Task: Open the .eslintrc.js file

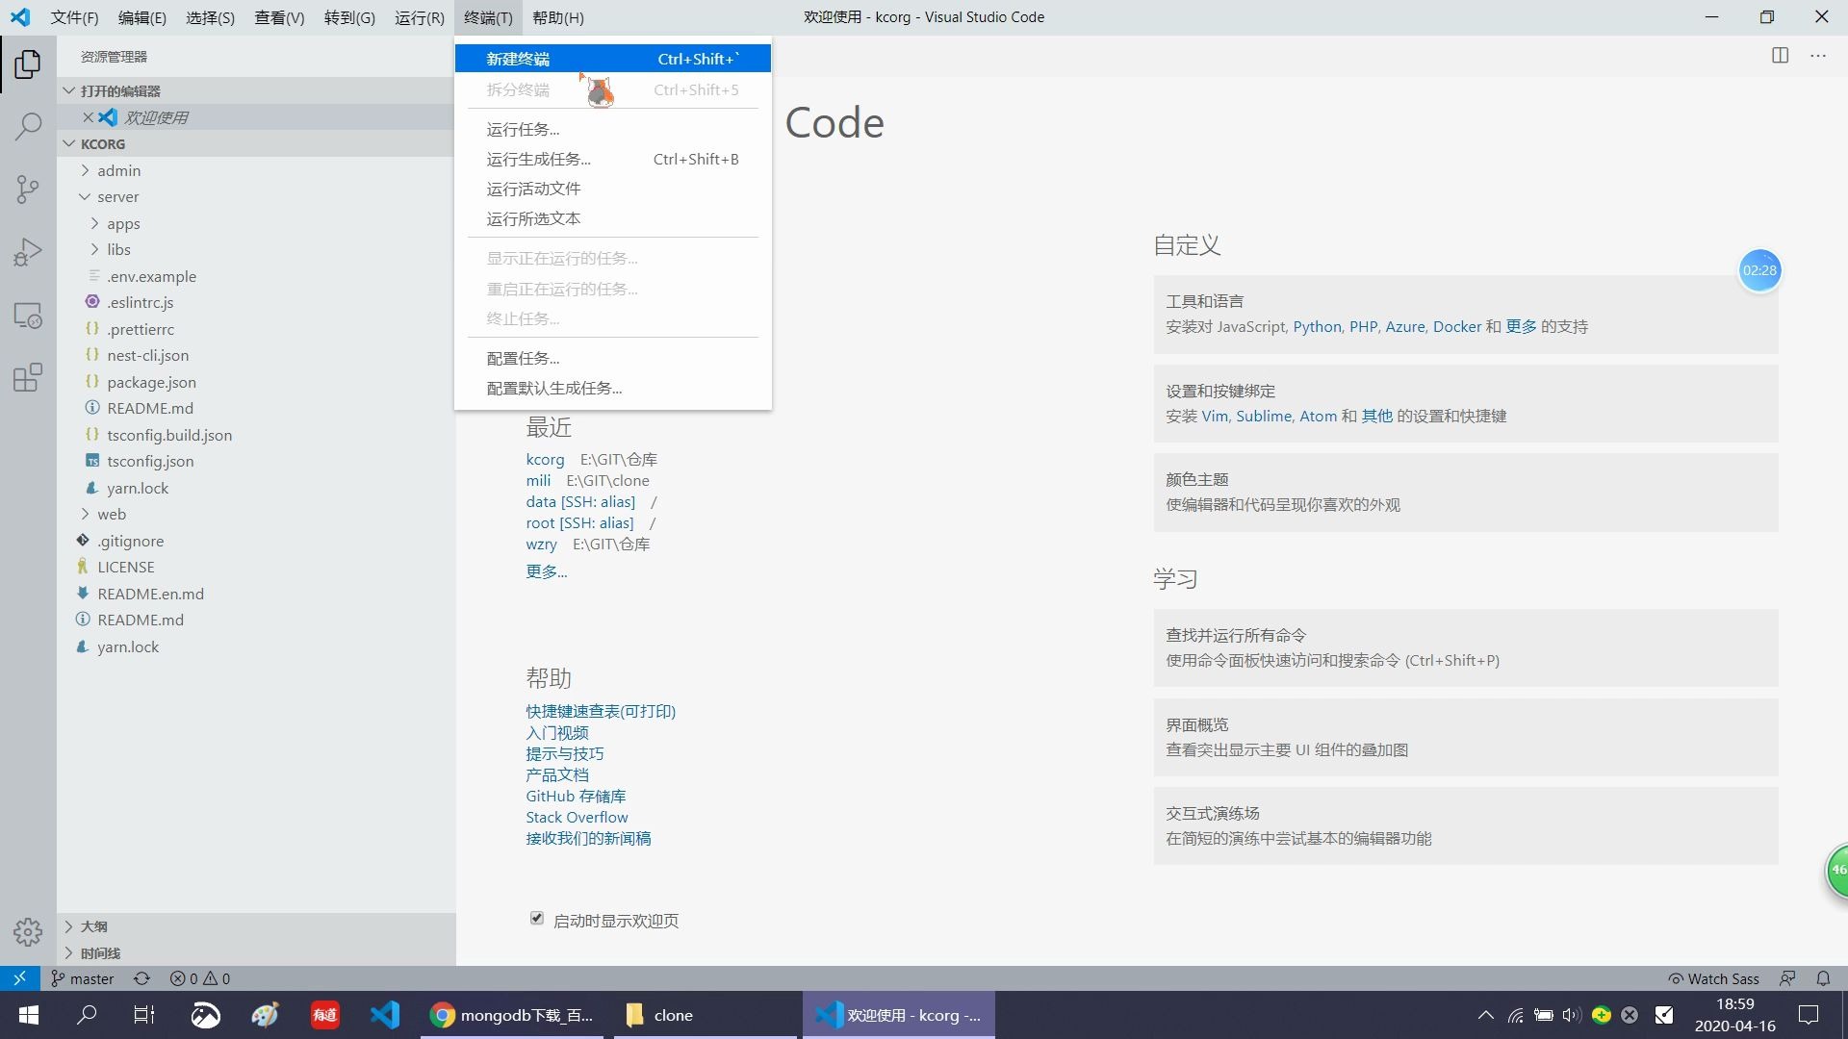Action: [255, 302]
